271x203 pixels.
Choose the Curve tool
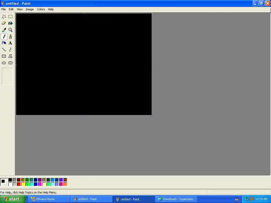[11, 50]
